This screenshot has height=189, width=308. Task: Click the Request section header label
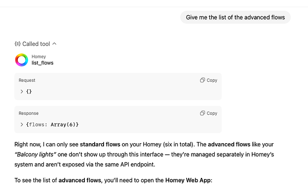point(27,80)
